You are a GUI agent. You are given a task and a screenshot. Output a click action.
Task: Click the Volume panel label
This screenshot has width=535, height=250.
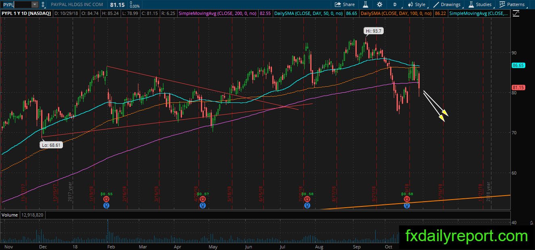pos(10,215)
